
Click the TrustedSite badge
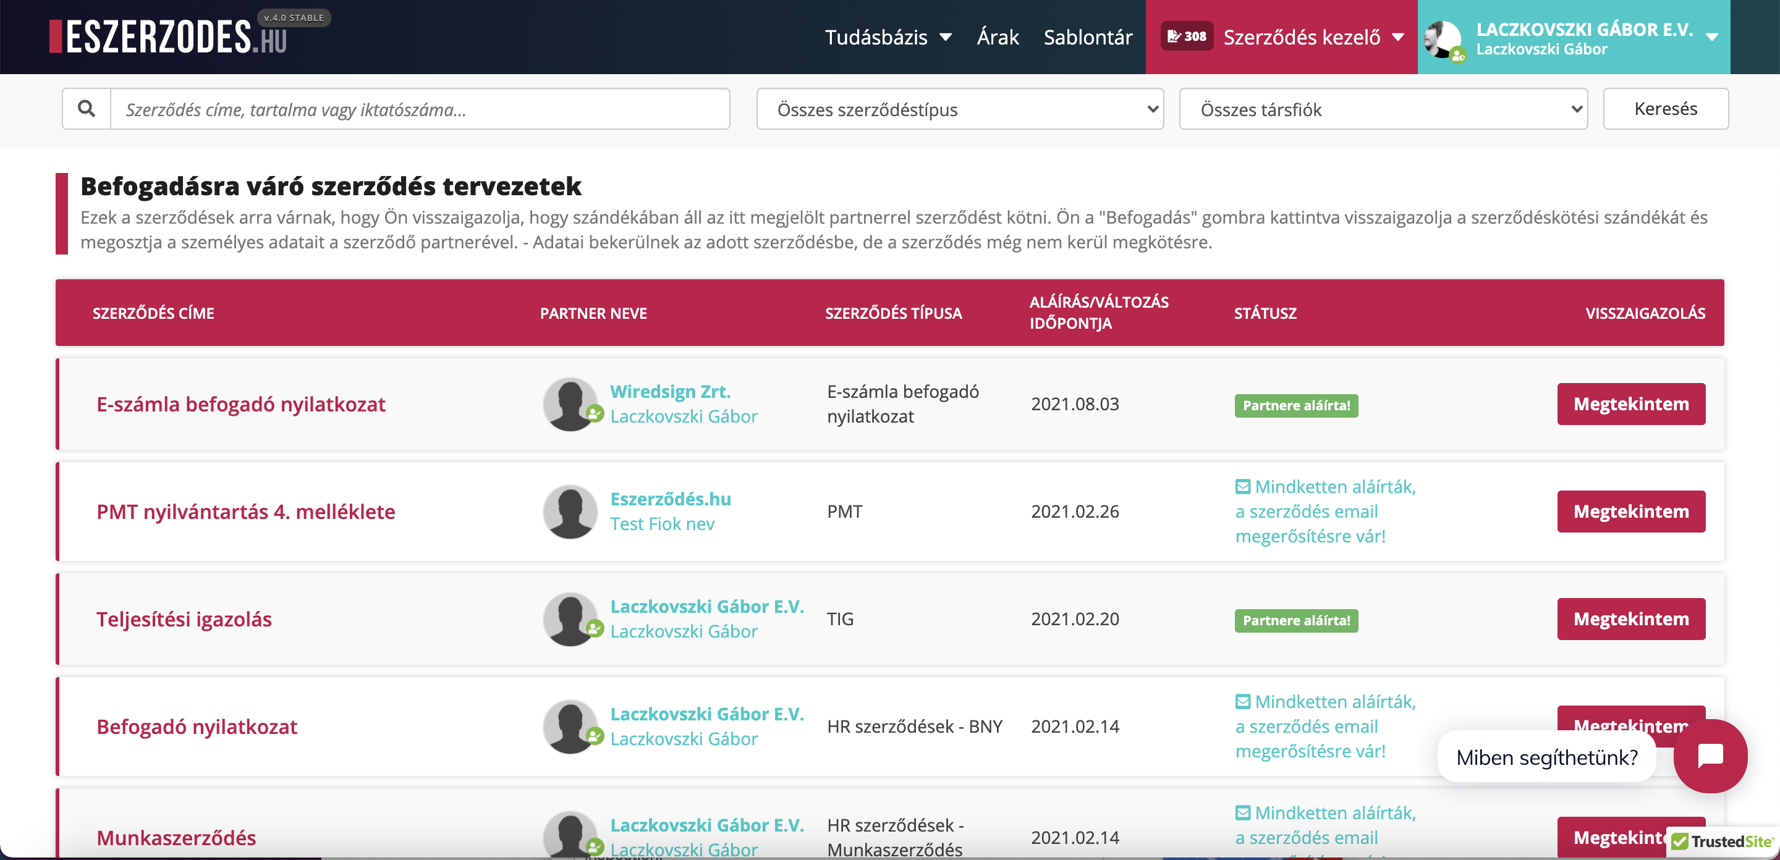tap(1723, 841)
